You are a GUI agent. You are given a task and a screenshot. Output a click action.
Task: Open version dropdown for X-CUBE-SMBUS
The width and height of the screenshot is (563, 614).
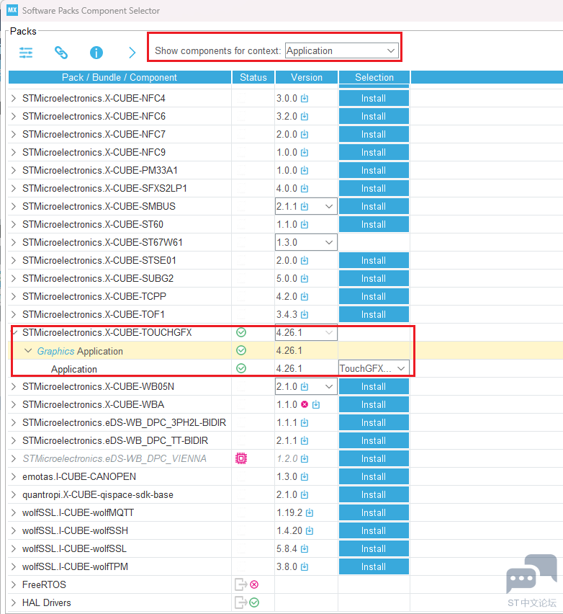tap(329, 206)
